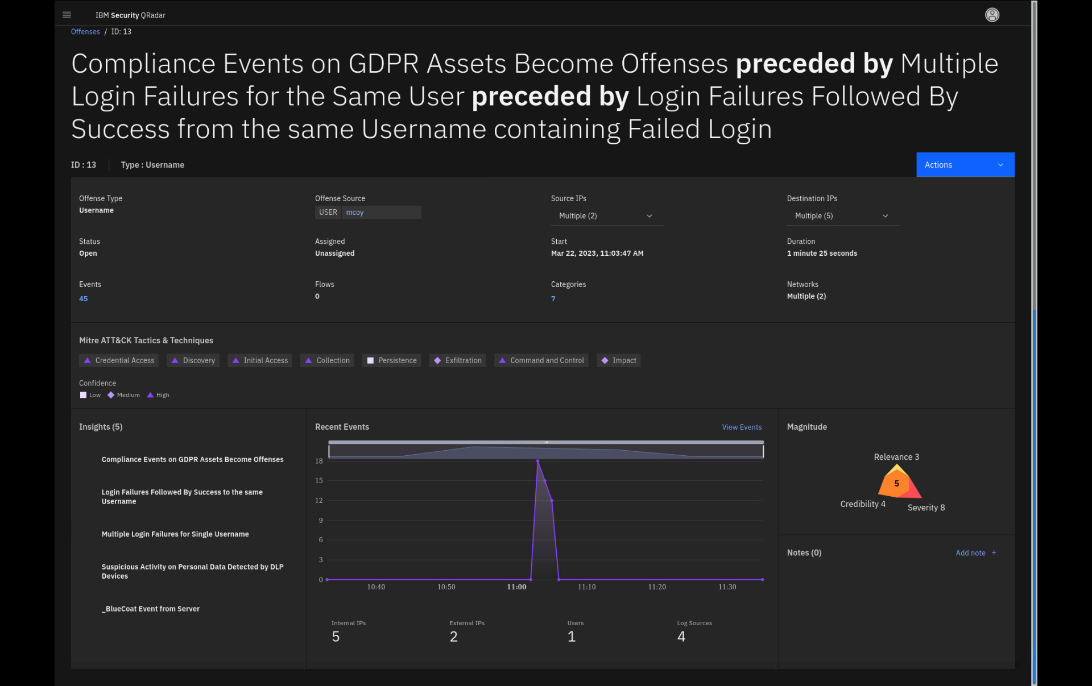Click the Exfiltration tactic tag
This screenshot has height=686, width=1092.
point(457,360)
